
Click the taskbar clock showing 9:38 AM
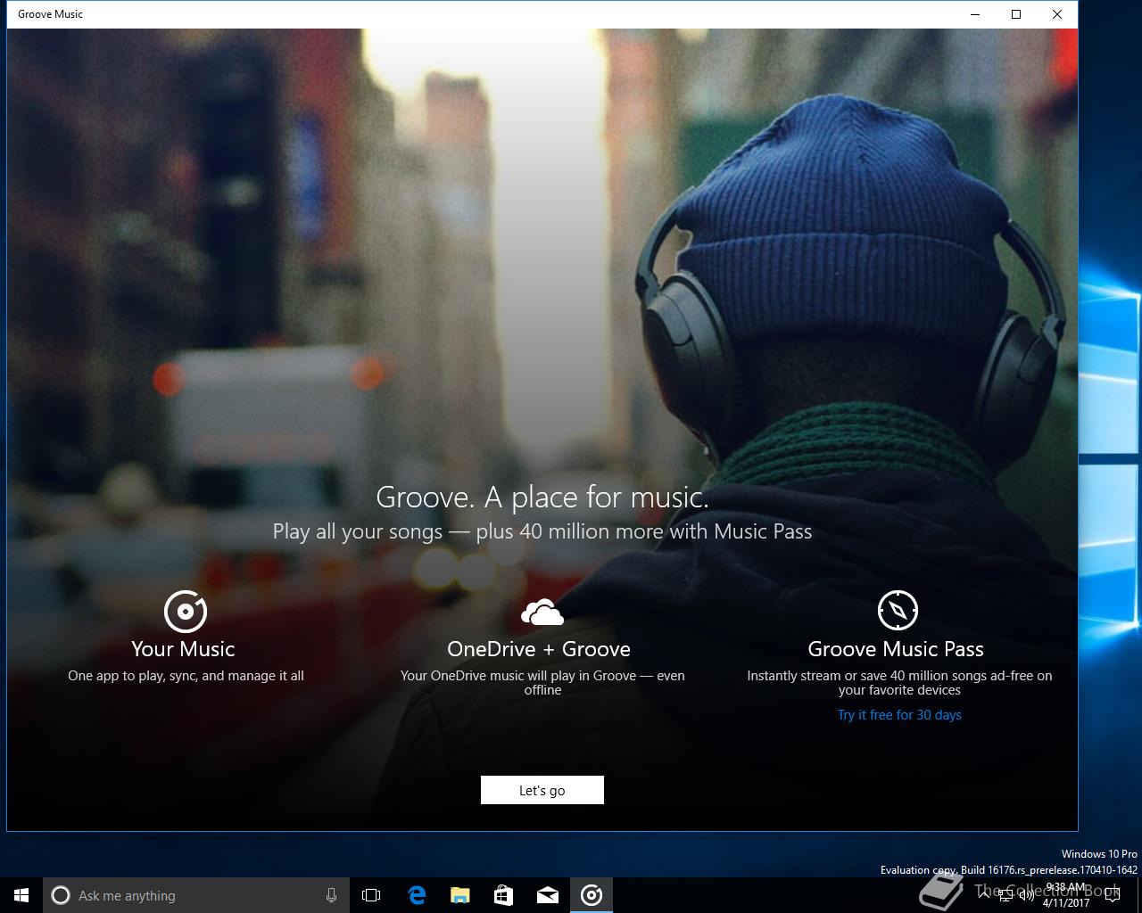pos(1066,895)
